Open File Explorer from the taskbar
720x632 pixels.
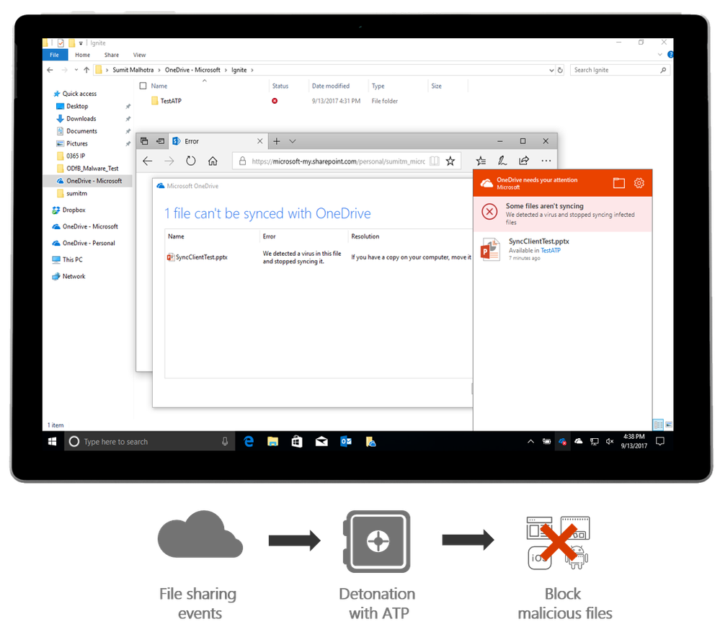click(x=272, y=442)
